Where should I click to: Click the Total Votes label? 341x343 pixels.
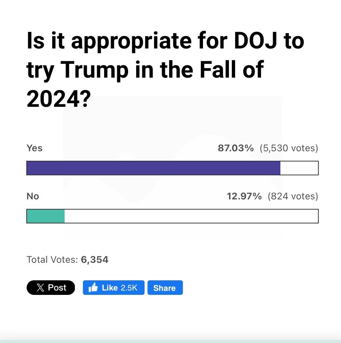52,260
